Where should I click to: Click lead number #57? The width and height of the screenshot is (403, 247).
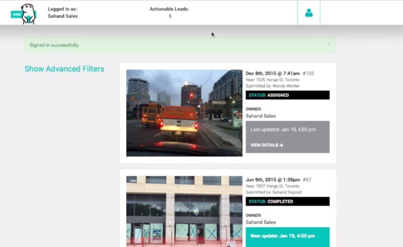coord(307,180)
